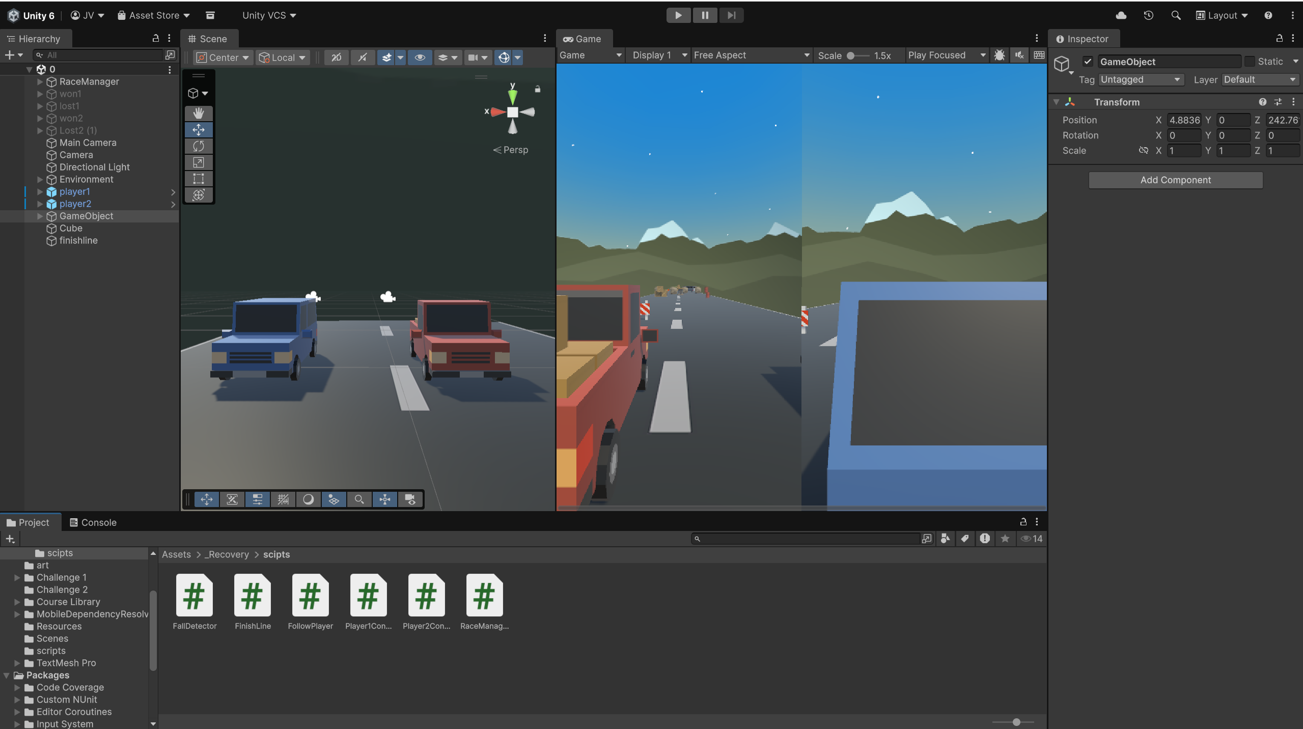Toggle Scene visibility eye icon in Scene toolbar
This screenshot has height=729, width=1303.
click(x=420, y=58)
